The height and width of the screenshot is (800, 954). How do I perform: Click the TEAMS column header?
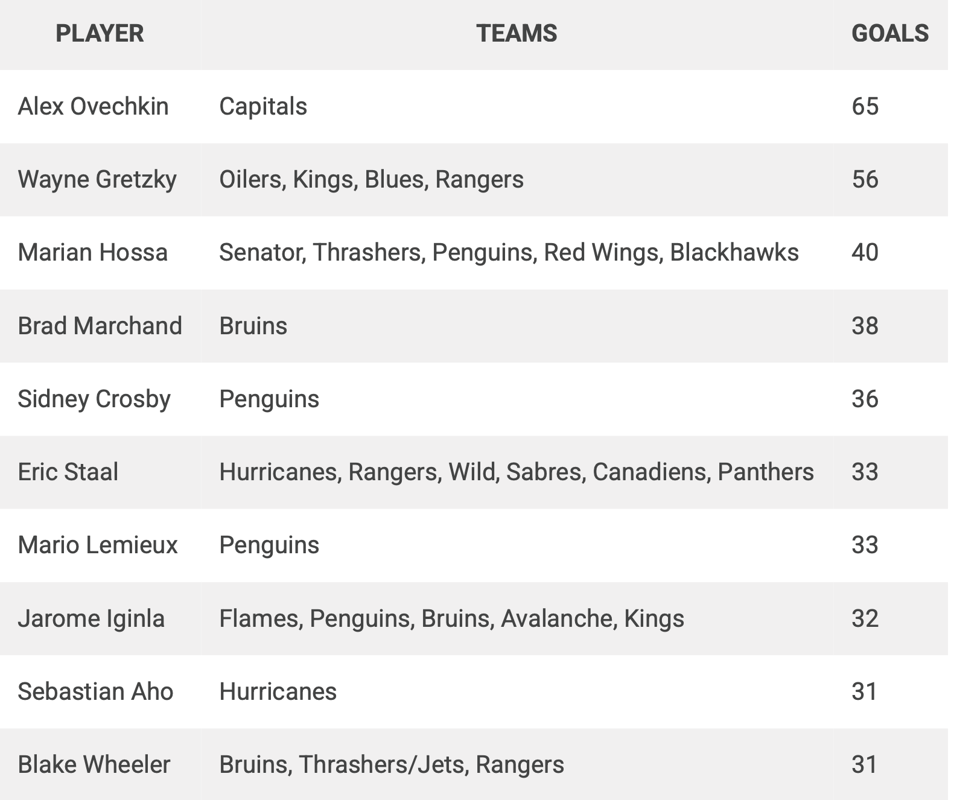(517, 33)
